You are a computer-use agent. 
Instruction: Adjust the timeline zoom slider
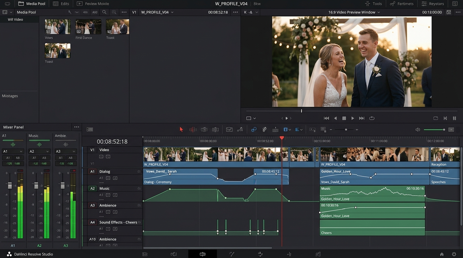point(344,129)
